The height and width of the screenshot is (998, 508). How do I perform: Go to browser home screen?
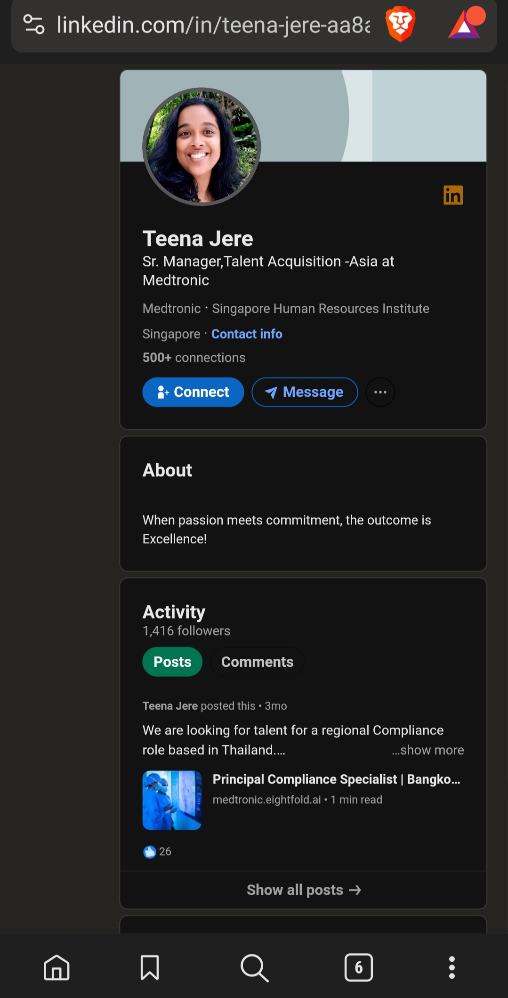[56, 968]
